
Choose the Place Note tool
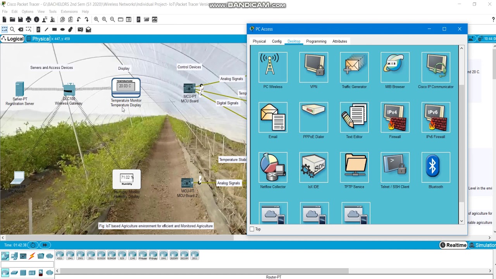click(x=38, y=29)
